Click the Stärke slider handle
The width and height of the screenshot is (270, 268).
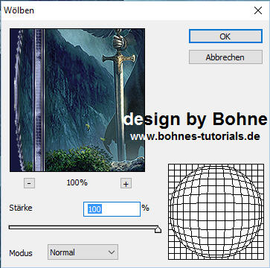(158, 229)
